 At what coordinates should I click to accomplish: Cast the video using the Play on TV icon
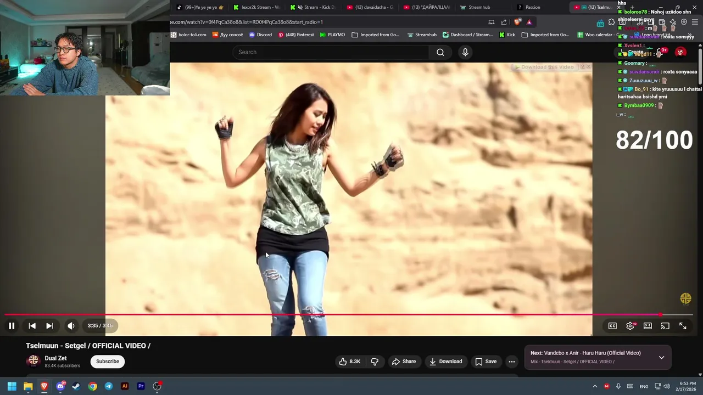click(665, 326)
